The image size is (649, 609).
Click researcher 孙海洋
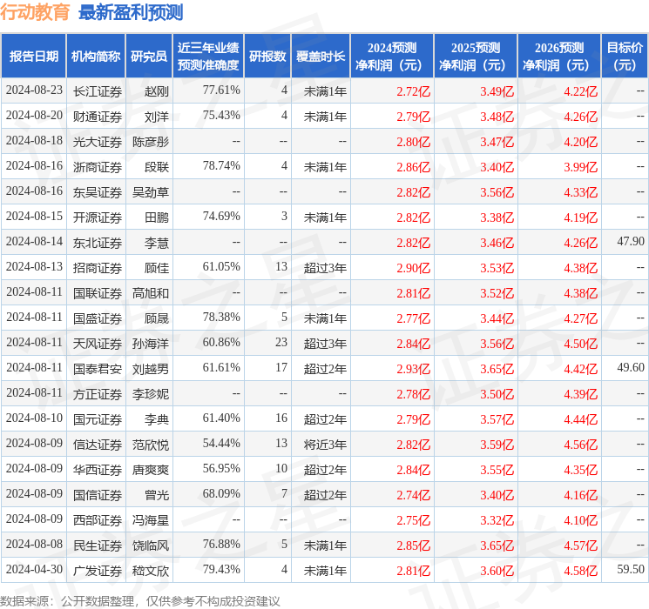coord(151,344)
